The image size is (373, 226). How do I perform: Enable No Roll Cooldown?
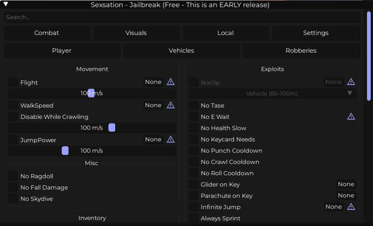pyautogui.click(x=193, y=173)
